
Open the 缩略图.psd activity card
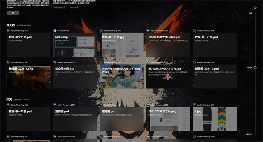(122, 119)
